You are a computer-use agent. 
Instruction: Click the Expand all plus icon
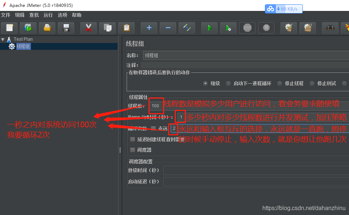point(149,28)
